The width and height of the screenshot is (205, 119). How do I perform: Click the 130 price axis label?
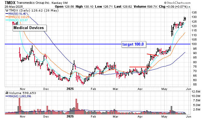coord(194,17)
